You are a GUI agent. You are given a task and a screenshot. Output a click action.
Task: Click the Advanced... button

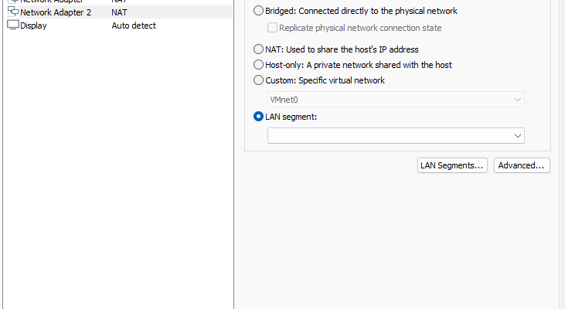click(522, 165)
